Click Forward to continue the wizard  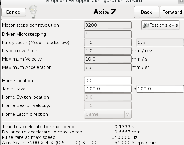coord(172,12)
